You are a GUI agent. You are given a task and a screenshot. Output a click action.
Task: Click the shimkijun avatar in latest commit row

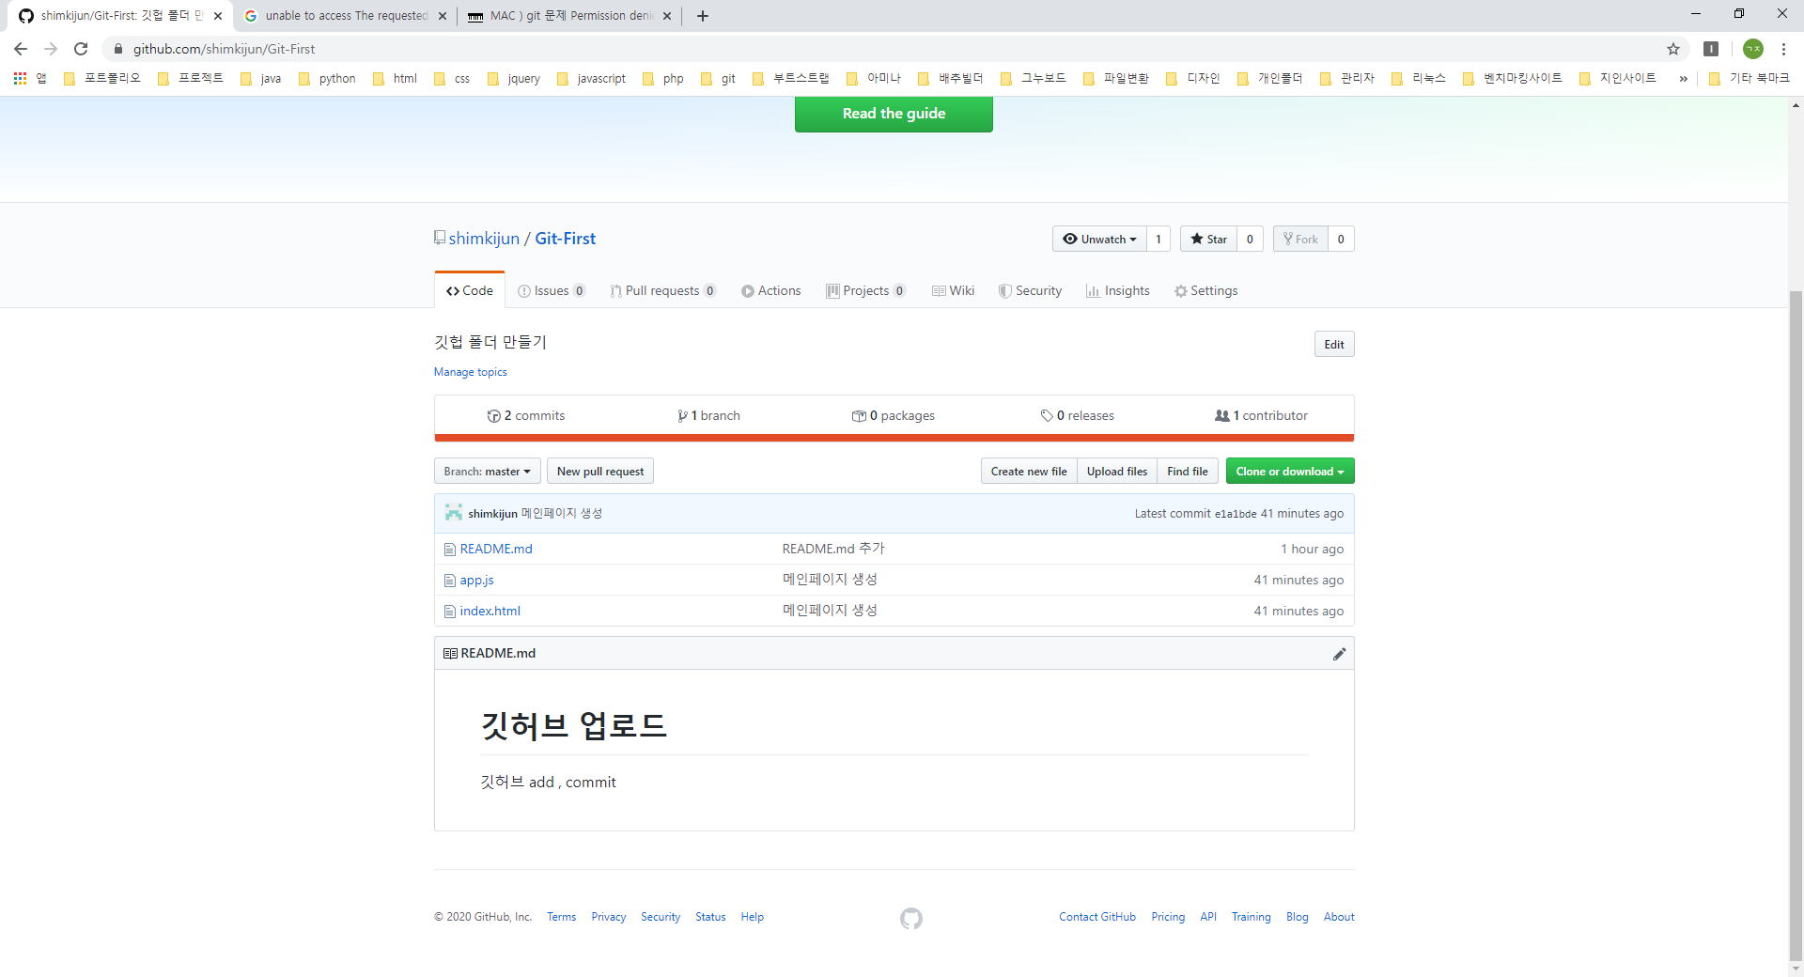pyautogui.click(x=454, y=513)
